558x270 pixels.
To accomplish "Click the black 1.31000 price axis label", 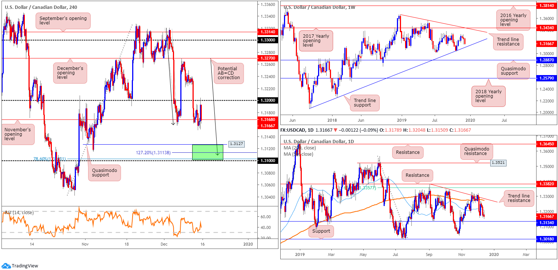I will click(268, 161).
